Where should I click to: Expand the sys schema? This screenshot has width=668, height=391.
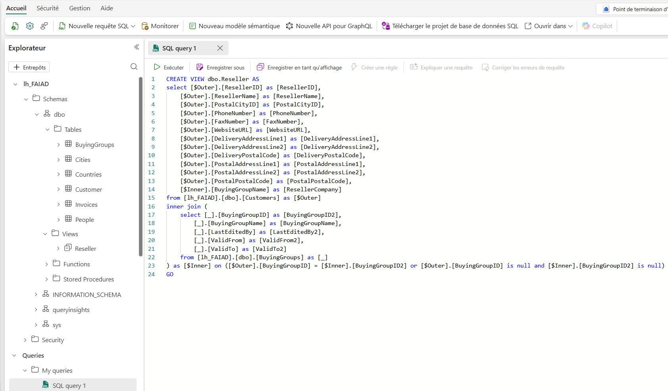tap(36, 325)
